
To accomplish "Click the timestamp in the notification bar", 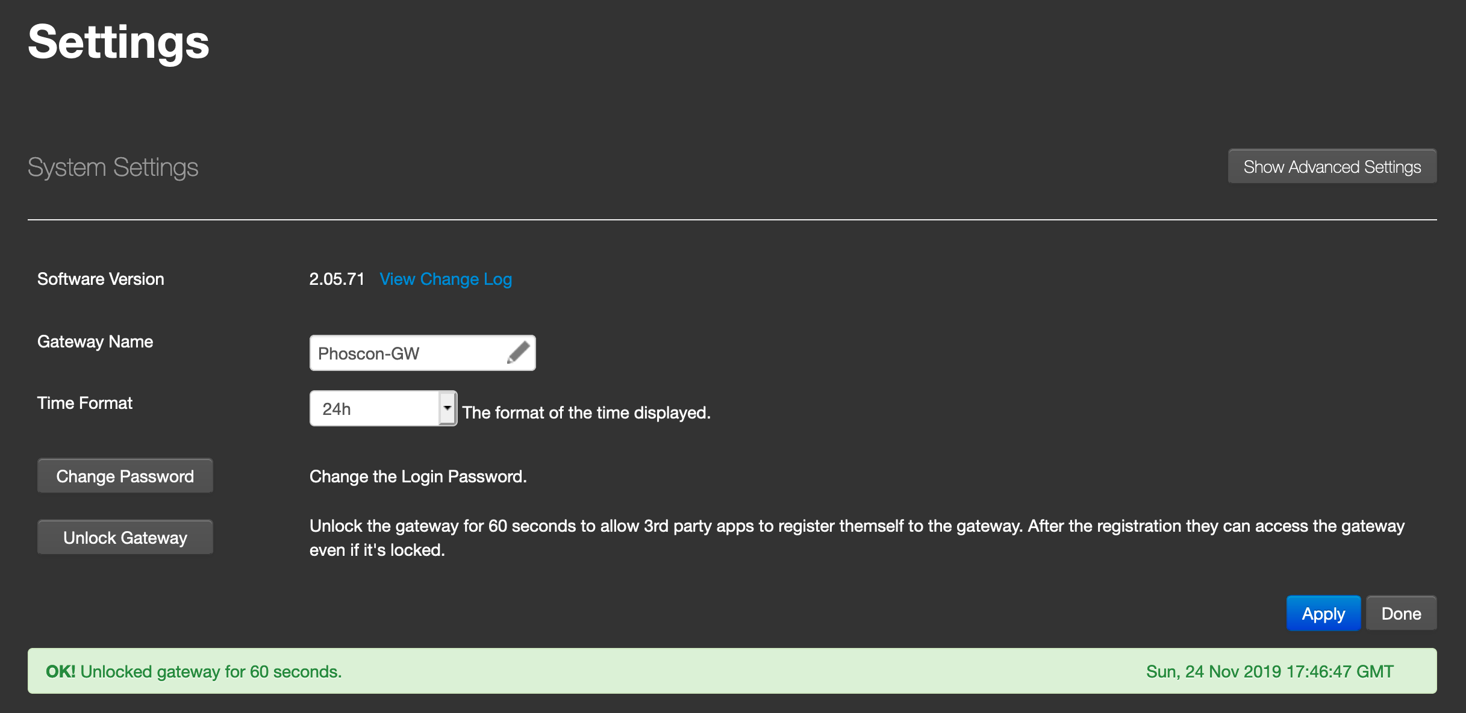I will coord(1270,671).
